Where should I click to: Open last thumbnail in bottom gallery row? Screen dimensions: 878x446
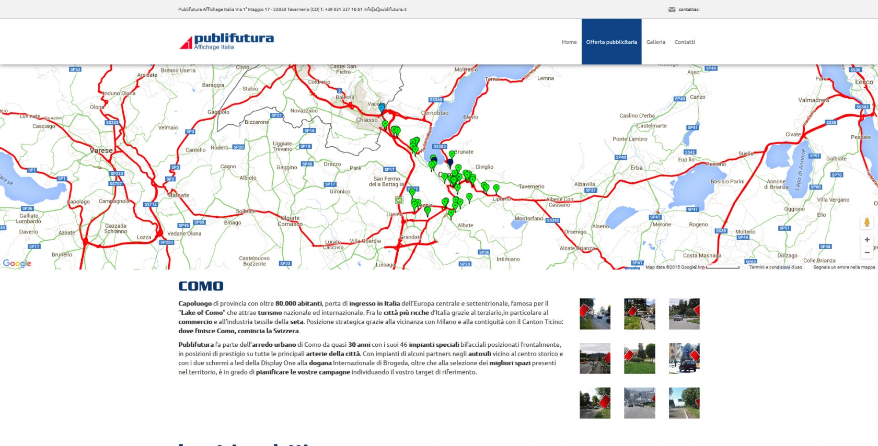(684, 403)
